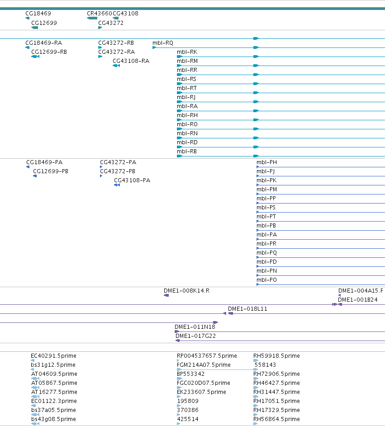This screenshot has height=426, width=385.
Task: Select the mbl-PQ protein label
Action: [266, 253]
